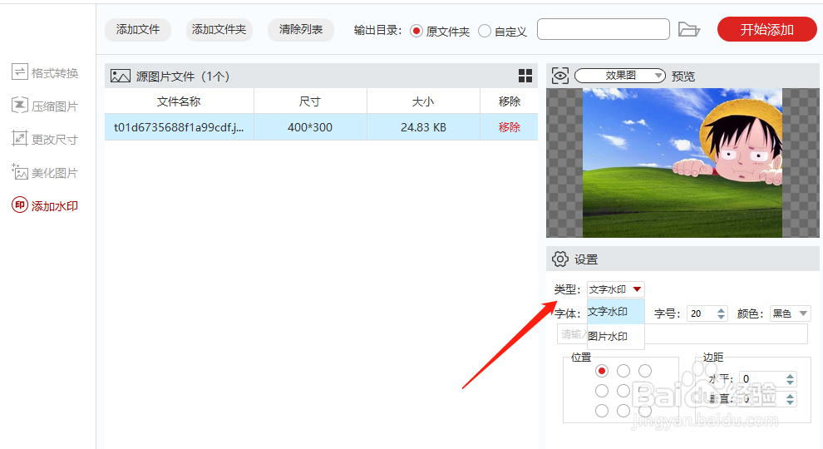Increase the 字号 font size value
Screen dimensions: 823x449
(722, 310)
